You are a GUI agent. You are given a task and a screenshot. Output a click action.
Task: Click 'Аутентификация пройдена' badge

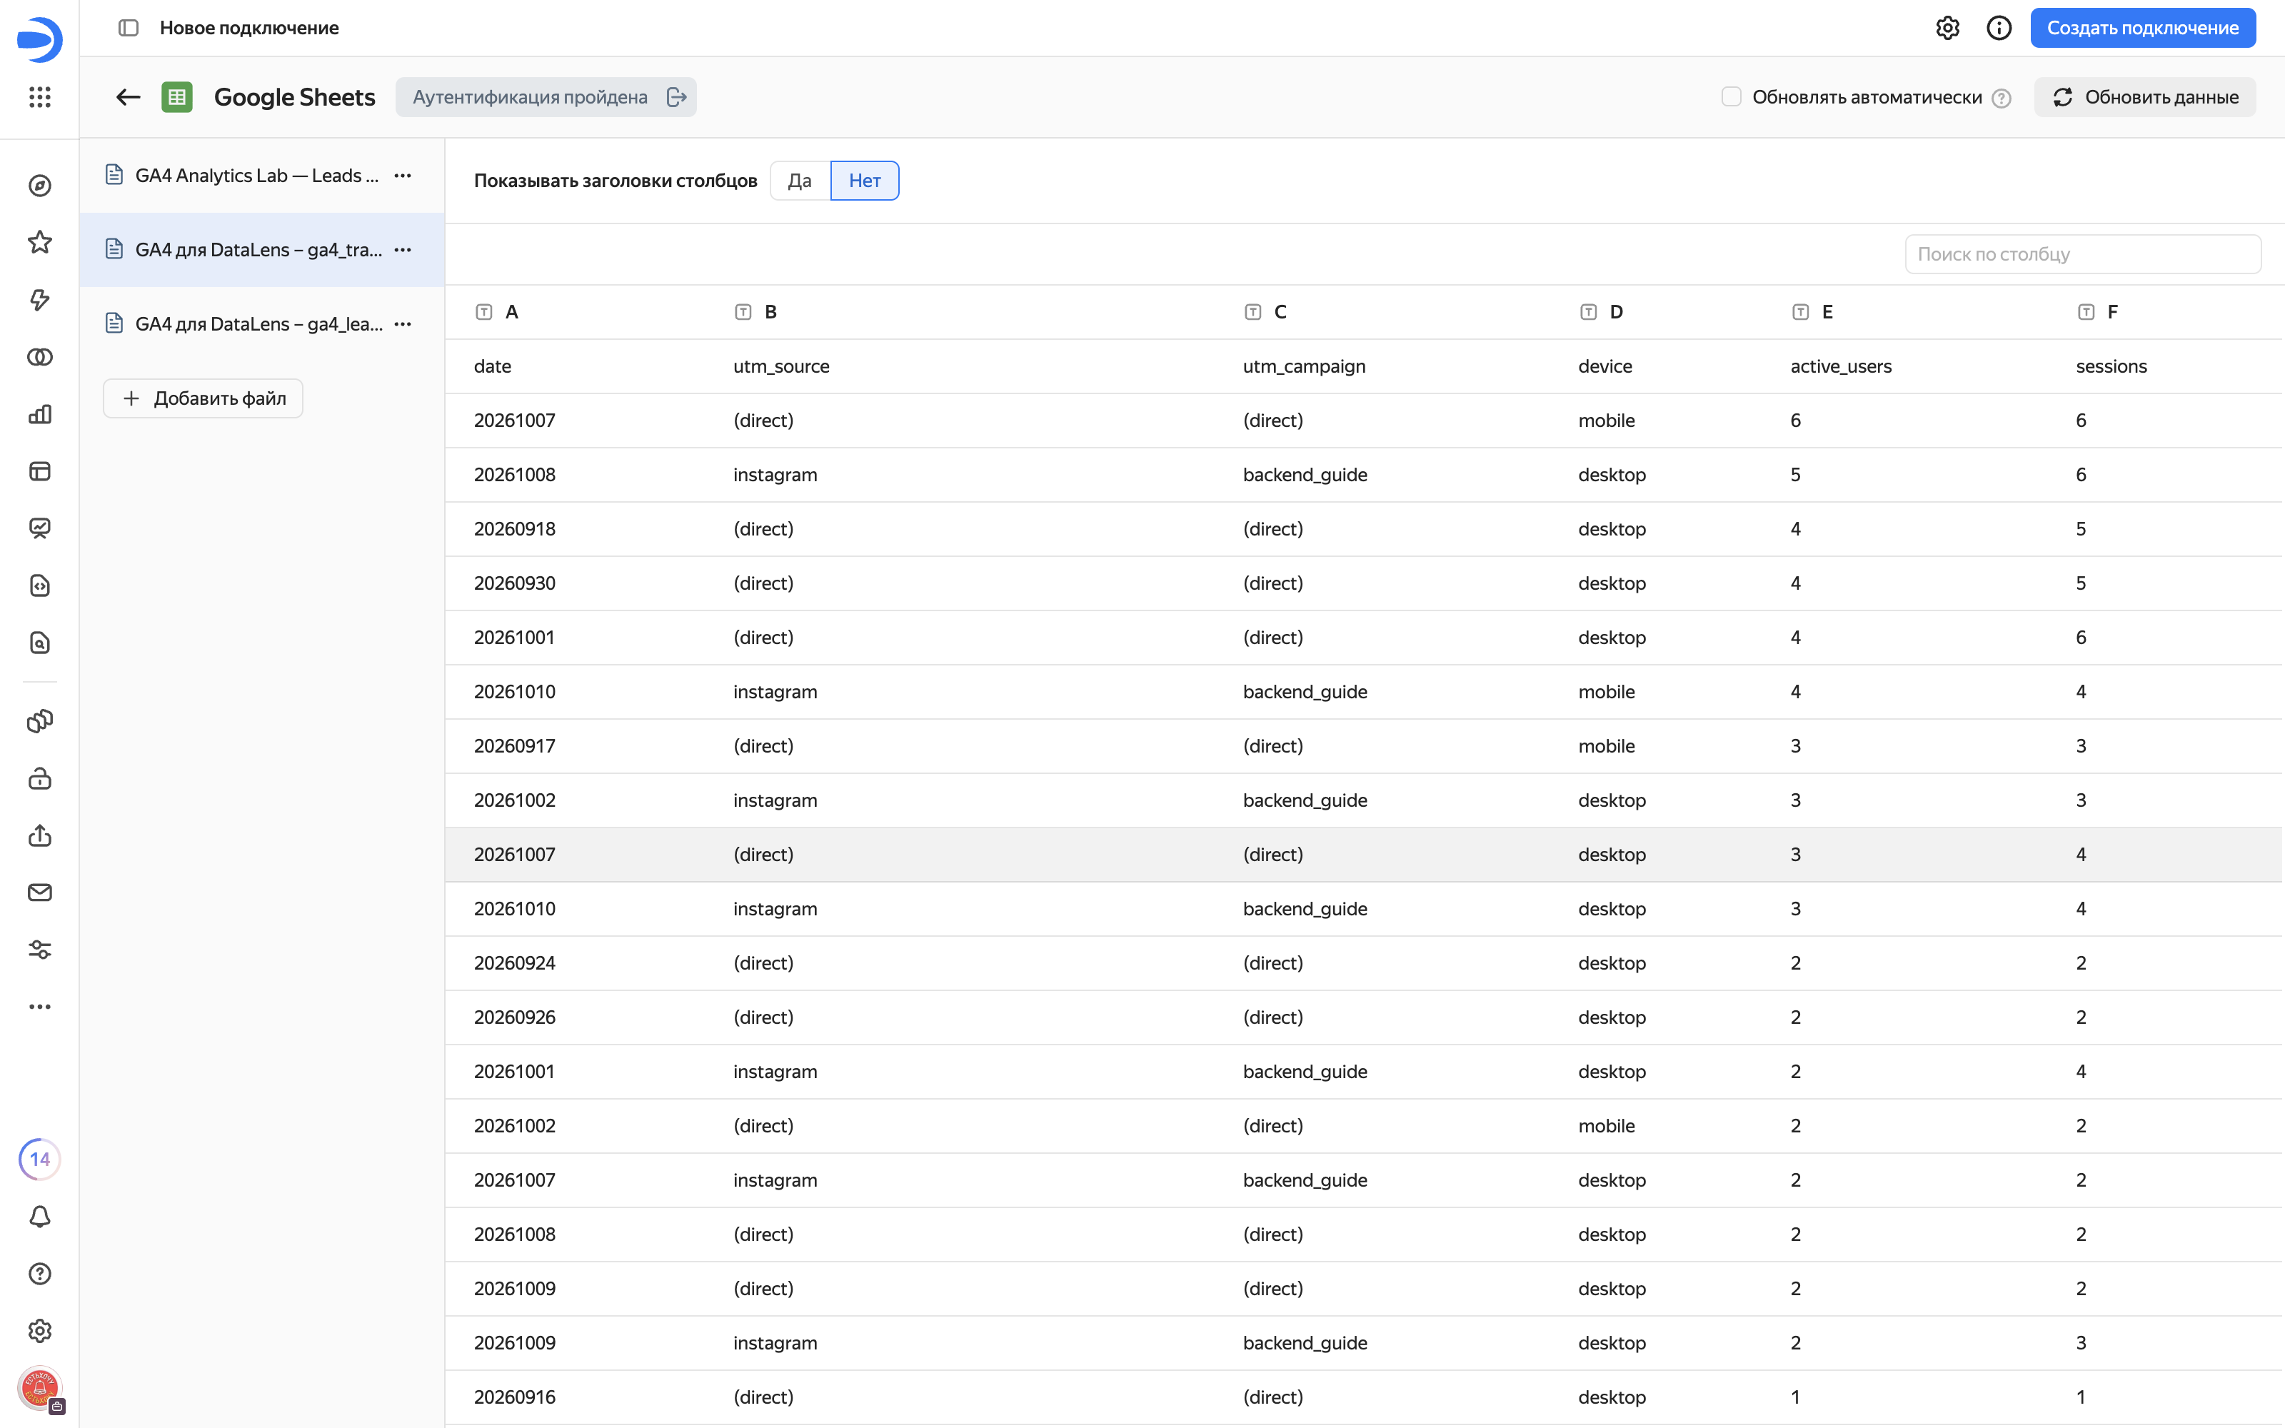pos(546,97)
